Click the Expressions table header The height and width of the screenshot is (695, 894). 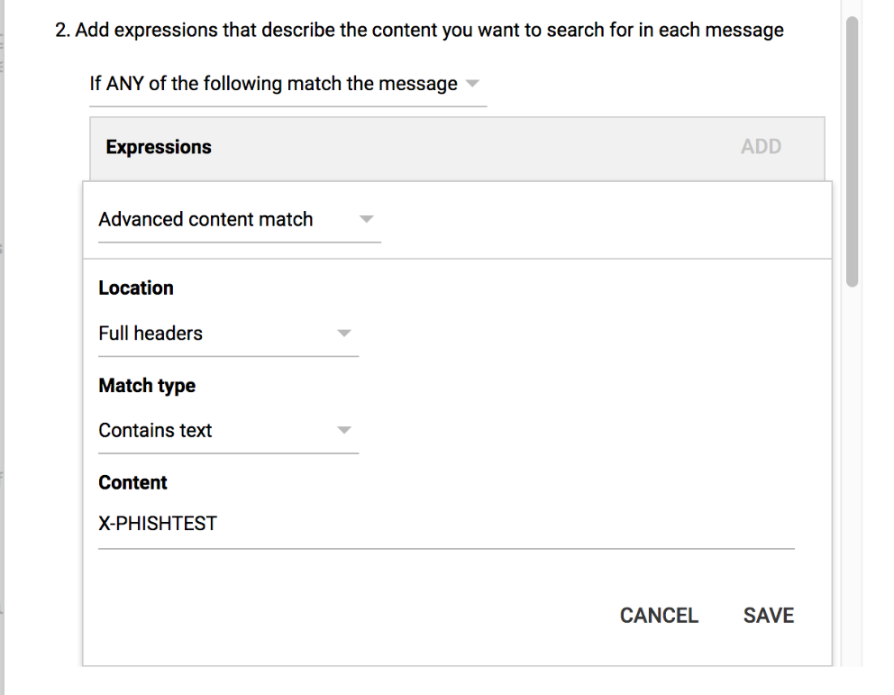click(160, 147)
